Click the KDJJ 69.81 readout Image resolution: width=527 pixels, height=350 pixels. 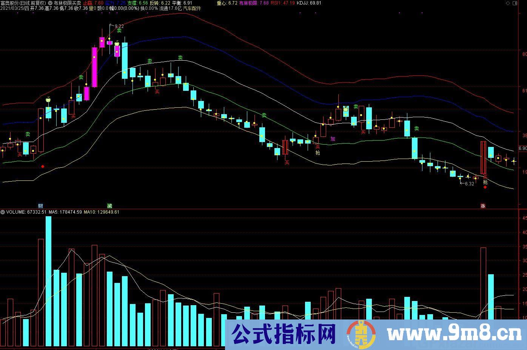(x=309, y=3)
